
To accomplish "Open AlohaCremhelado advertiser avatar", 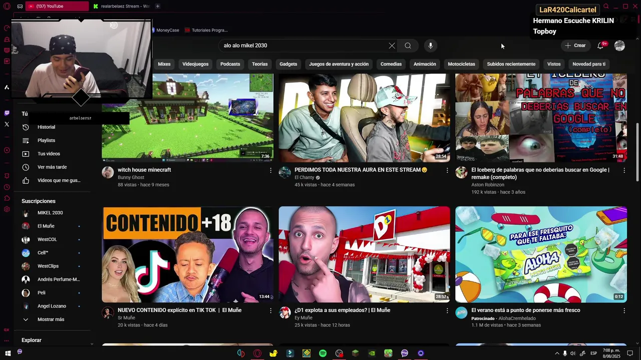I will click(461, 312).
